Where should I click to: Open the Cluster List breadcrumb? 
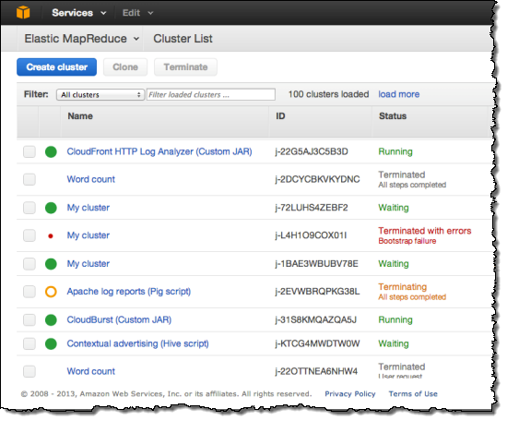click(x=183, y=39)
